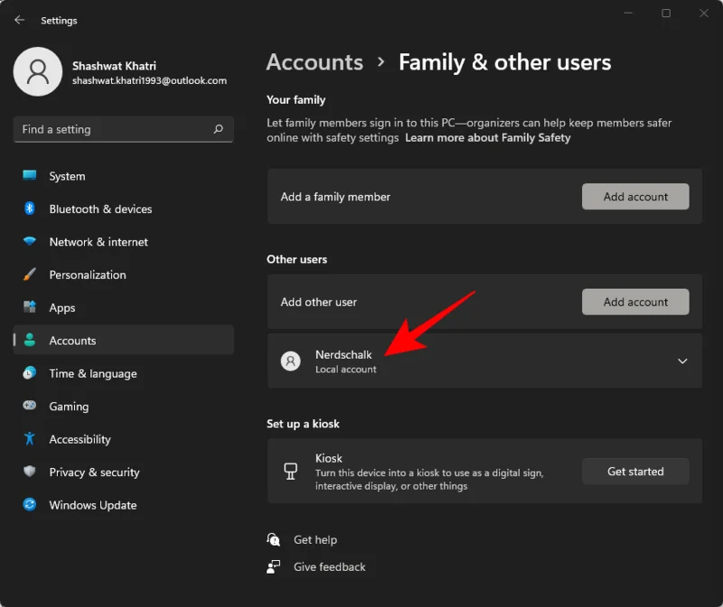Click Add account for a family member
The image size is (723, 607).
point(635,196)
